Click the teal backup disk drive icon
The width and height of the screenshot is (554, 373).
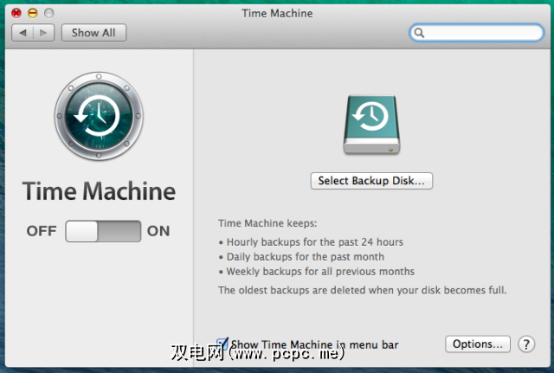[371, 125]
